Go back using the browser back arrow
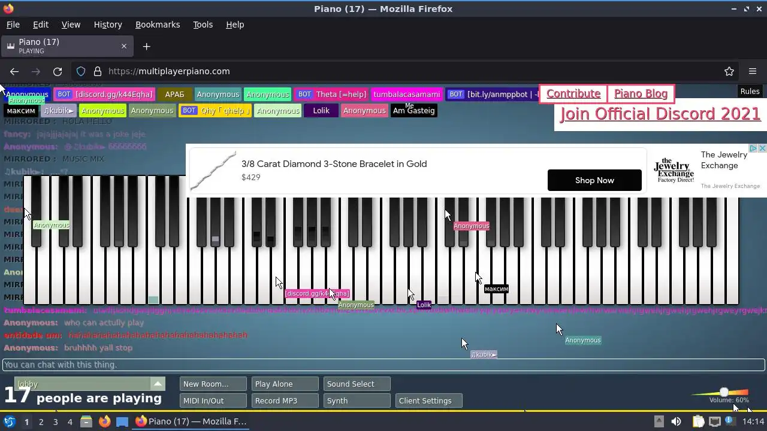767x431 pixels. 14,71
